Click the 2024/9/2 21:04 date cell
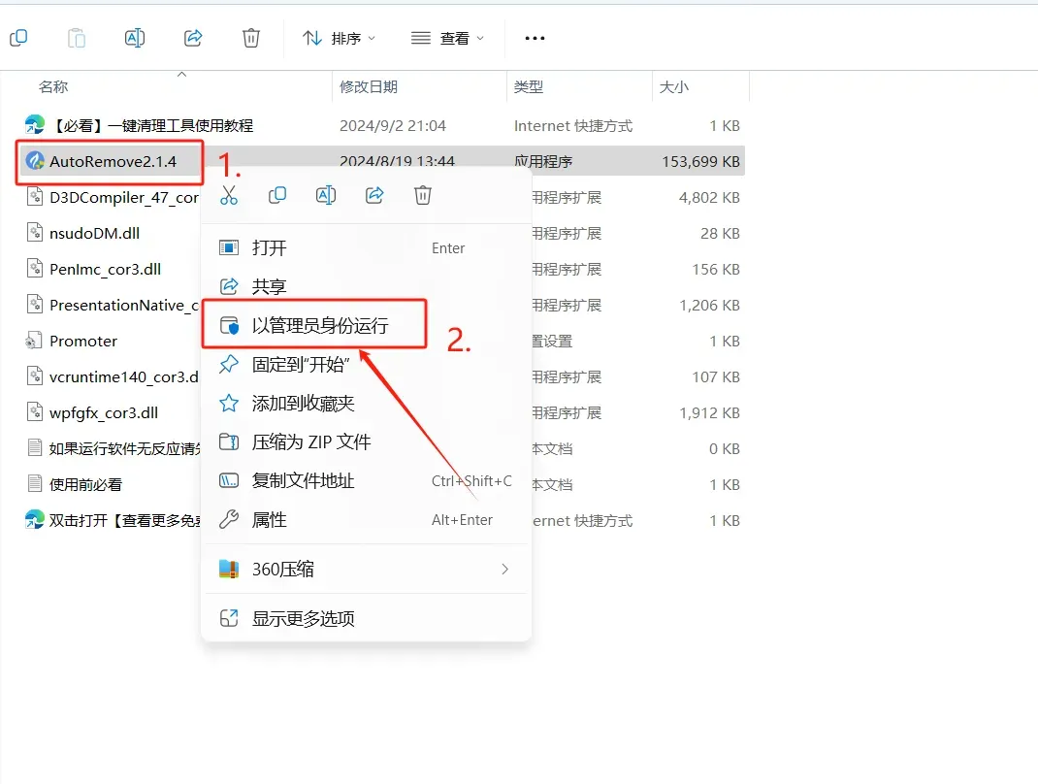The image size is (1038, 784). [x=393, y=126]
